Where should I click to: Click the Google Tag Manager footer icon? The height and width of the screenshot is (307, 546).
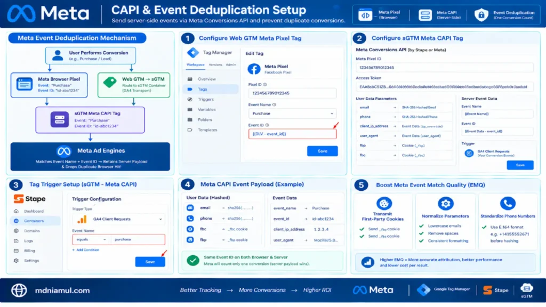click(x=424, y=289)
